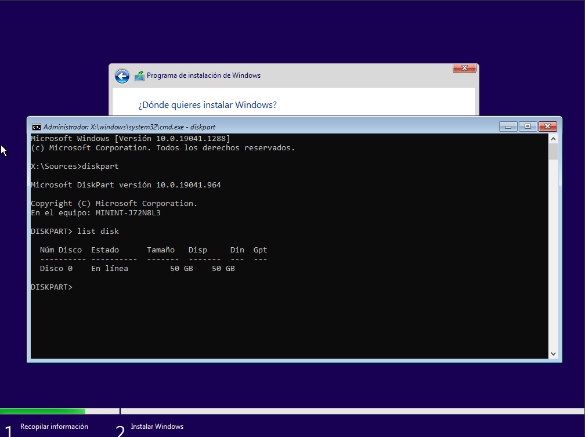585x437 pixels.
Task: Open the cmd.exe window system menu icon
Action: tap(36, 127)
